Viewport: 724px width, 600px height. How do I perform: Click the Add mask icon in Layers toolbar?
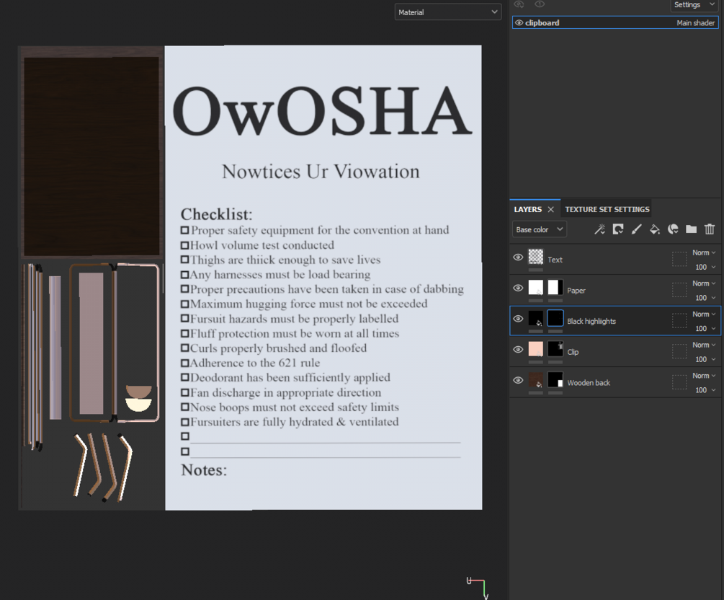[618, 229]
